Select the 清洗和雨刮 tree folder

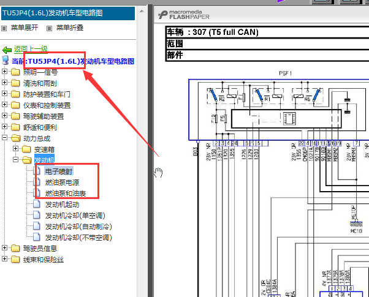40,83
